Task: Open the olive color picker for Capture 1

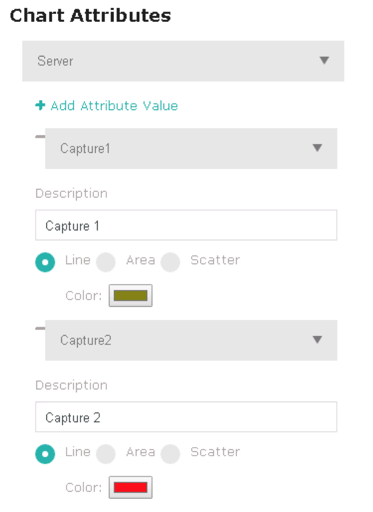Action: 130,296
